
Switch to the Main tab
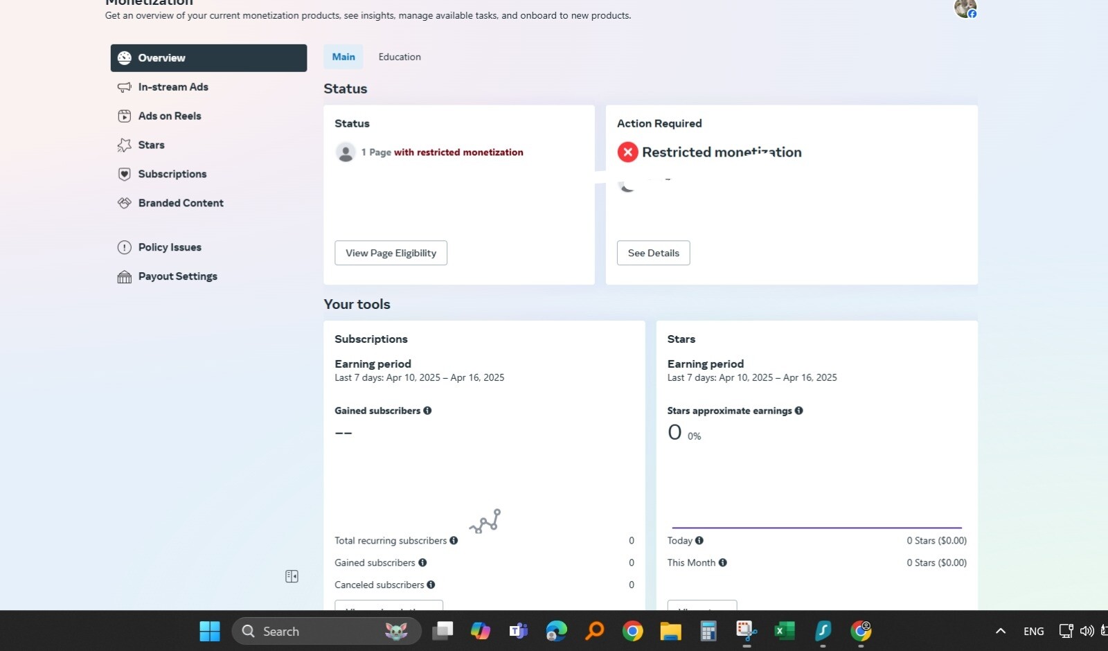pyautogui.click(x=343, y=57)
